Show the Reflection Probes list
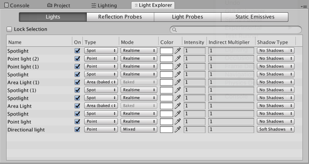This screenshot has height=164, width=309. click(120, 17)
